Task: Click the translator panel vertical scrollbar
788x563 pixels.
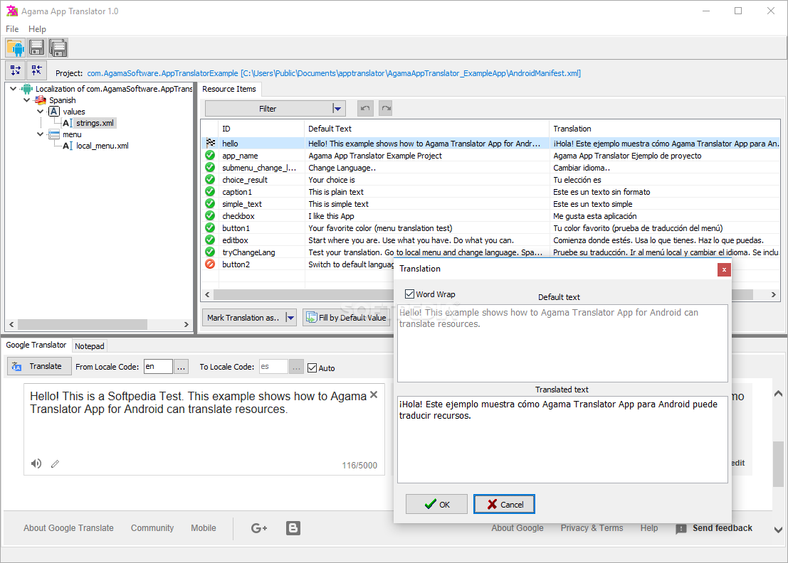Action: pyautogui.click(x=778, y=463)
